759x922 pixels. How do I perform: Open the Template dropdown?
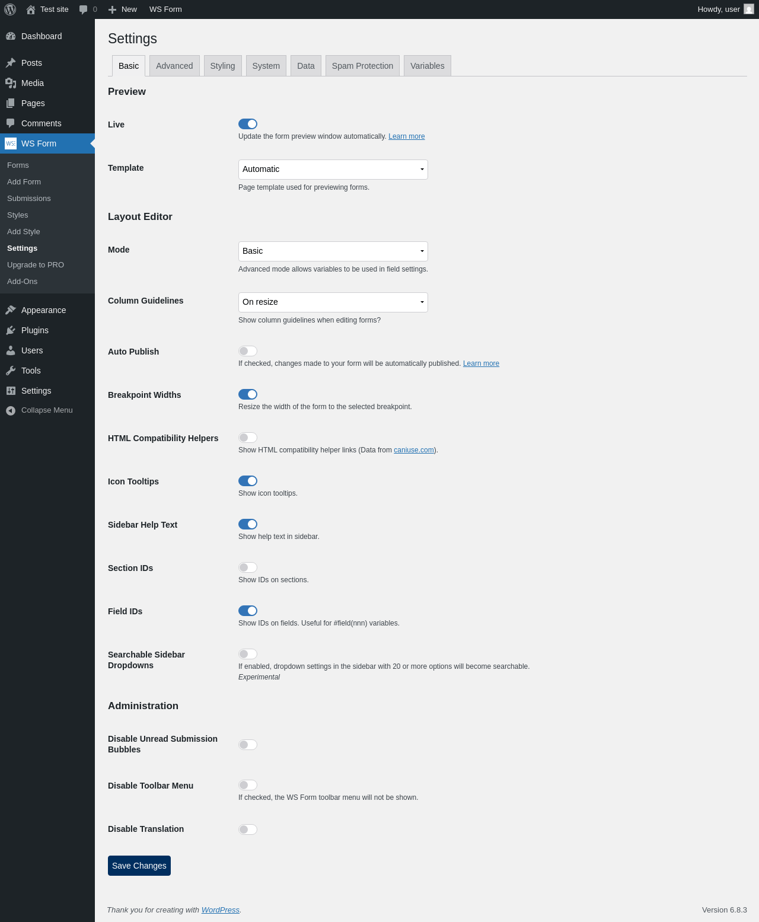tap(333, 170)
